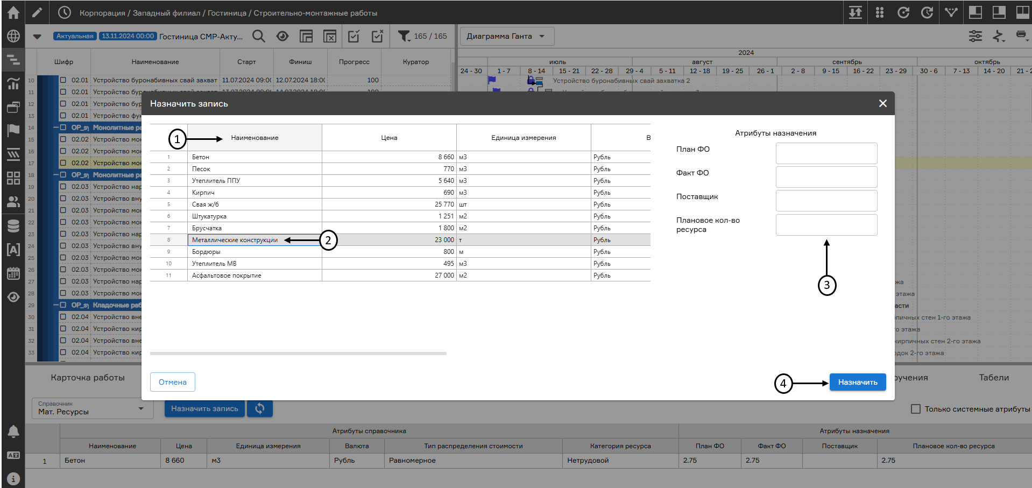Image resolution: width=1032 pixels, height=488 pixels.
Task: Click the dialog's horizontal scrollbar
Action: pyautogui.click(x=298, y=353)
